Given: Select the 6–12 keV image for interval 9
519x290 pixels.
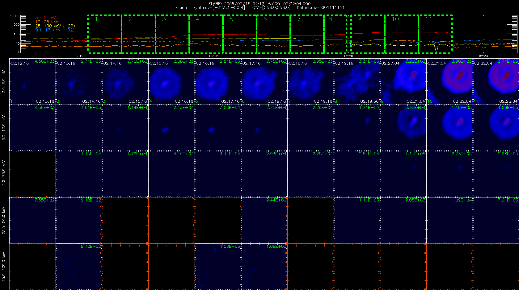Looking at the screenshot, I should (x=403, y=128).
